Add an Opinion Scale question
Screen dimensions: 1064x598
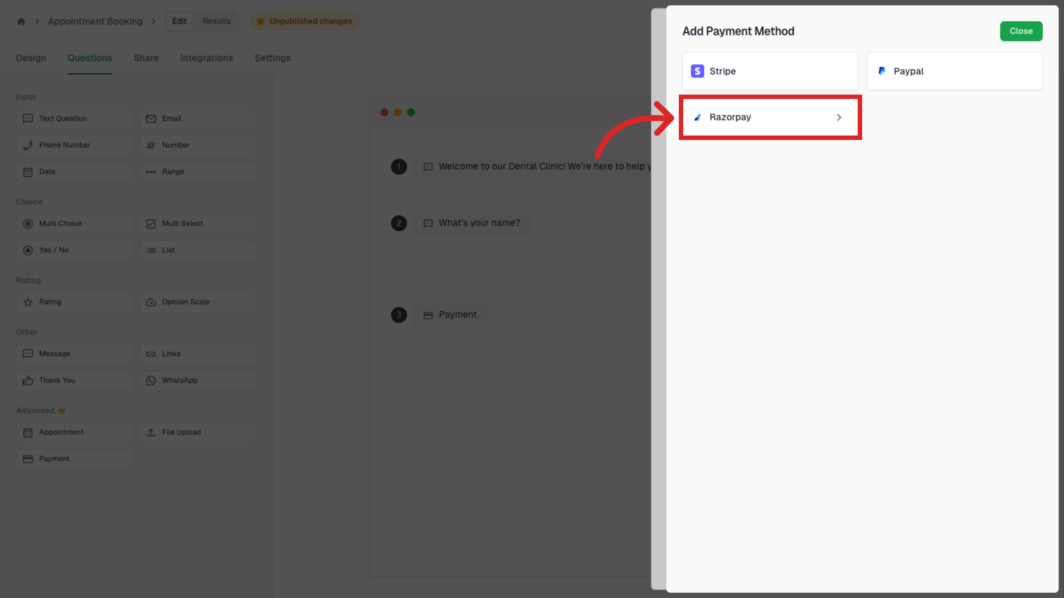198,302
